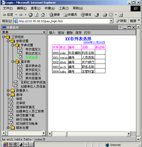The width and height of the screenshot is (142, 147).
Task: Open the 查看(V) menu
Action: (36, 8)
